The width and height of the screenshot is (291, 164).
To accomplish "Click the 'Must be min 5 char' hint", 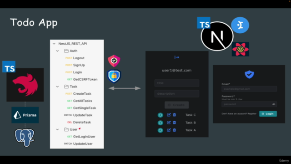I will coord(232,99).
